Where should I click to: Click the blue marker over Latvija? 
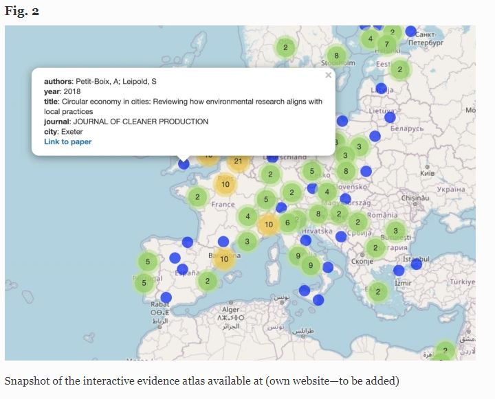coord(382,89)
